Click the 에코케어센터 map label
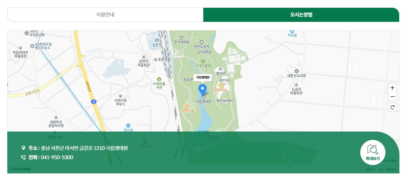Screen dimensions: 407x179 point(225,101)
